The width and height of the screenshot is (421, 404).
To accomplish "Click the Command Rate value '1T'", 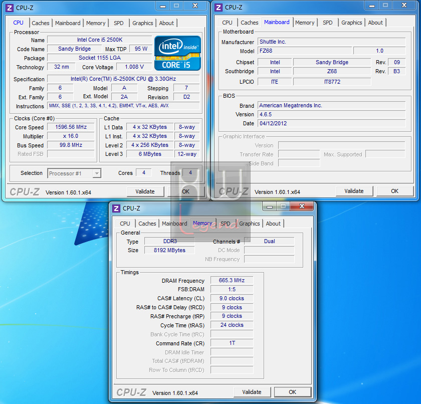I will [x=232, y=343].
